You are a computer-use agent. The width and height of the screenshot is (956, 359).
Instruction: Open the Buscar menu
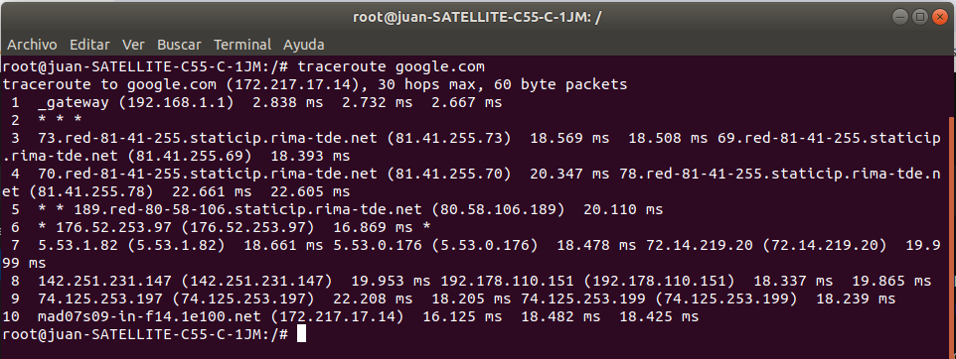tap(179, 45)
